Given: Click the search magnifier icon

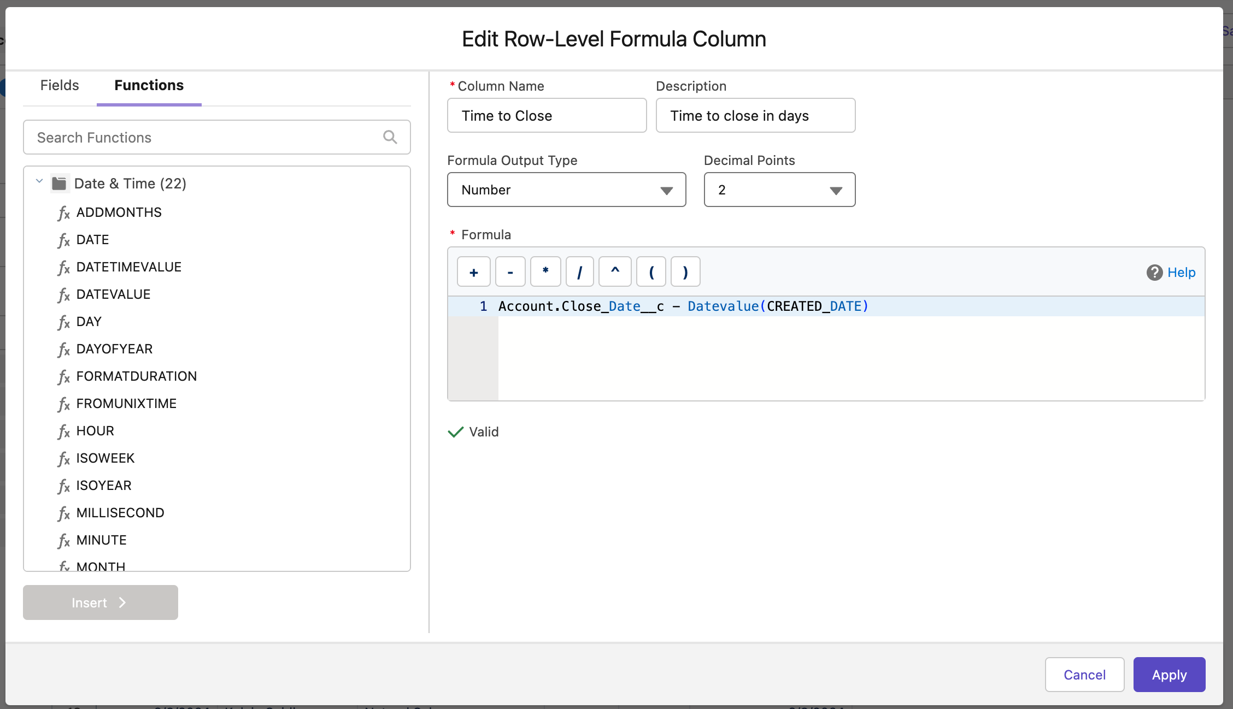Looking at the screenshot, I should [x=390, y=137].
